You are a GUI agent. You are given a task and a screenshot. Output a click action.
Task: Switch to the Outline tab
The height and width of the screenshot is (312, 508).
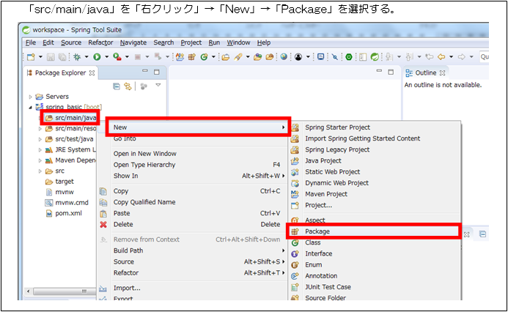[x=425, y=73]
